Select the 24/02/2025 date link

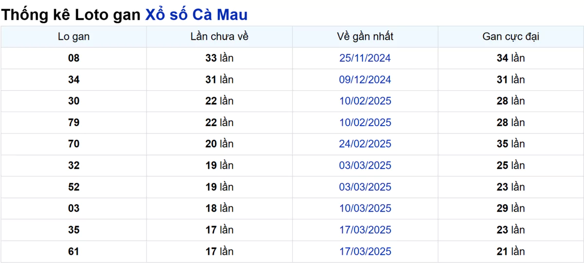(x=365, y=144)
